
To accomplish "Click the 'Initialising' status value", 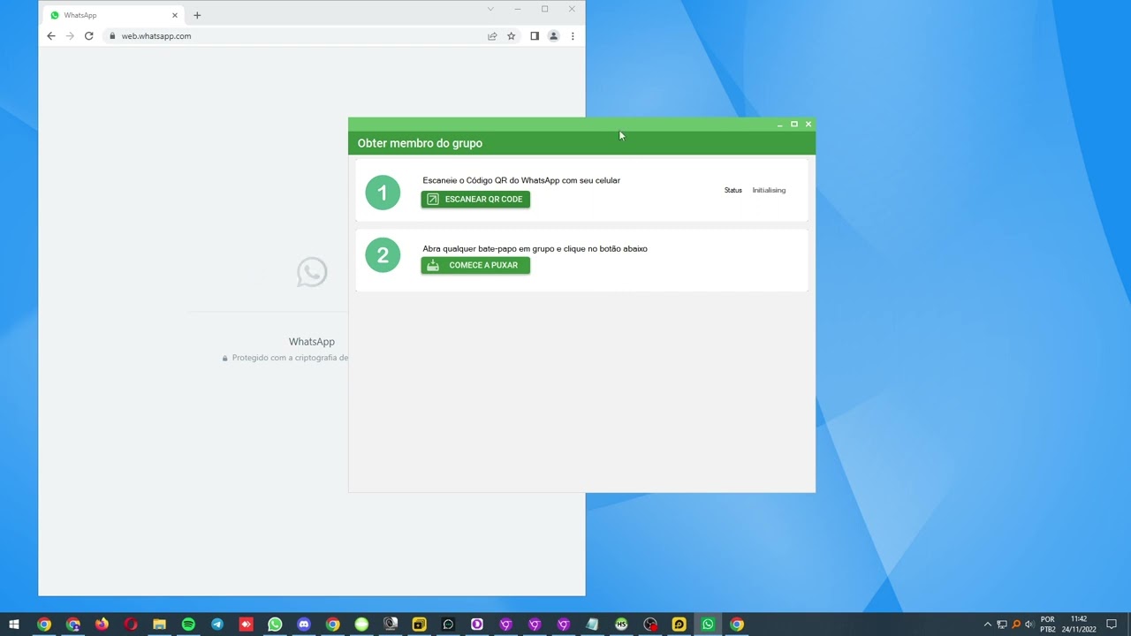I will click(x=769, y=190).
